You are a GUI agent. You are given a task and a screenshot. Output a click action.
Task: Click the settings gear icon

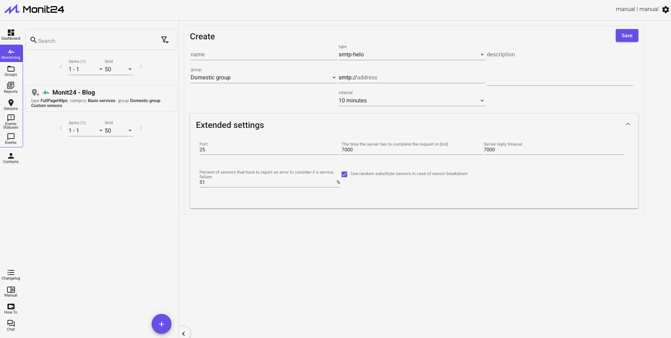[666, 10]
